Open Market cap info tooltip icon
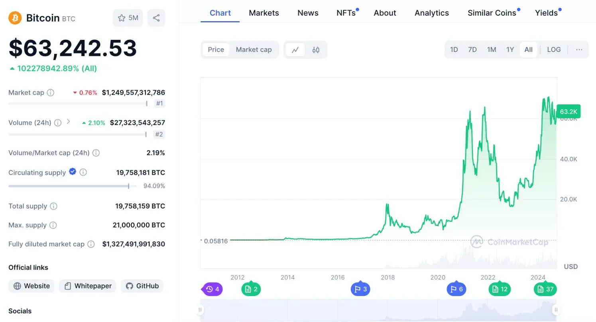596x322 pixels. (x=51, y=93)
